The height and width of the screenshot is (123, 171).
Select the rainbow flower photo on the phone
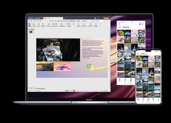pos(139,59)
